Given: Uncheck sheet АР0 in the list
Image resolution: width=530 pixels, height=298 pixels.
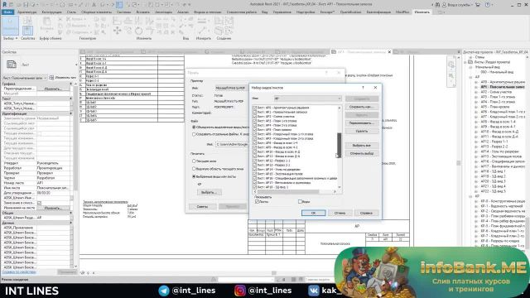Looking at the screenshot, I should pyautogui.click(x=254, y=108).
